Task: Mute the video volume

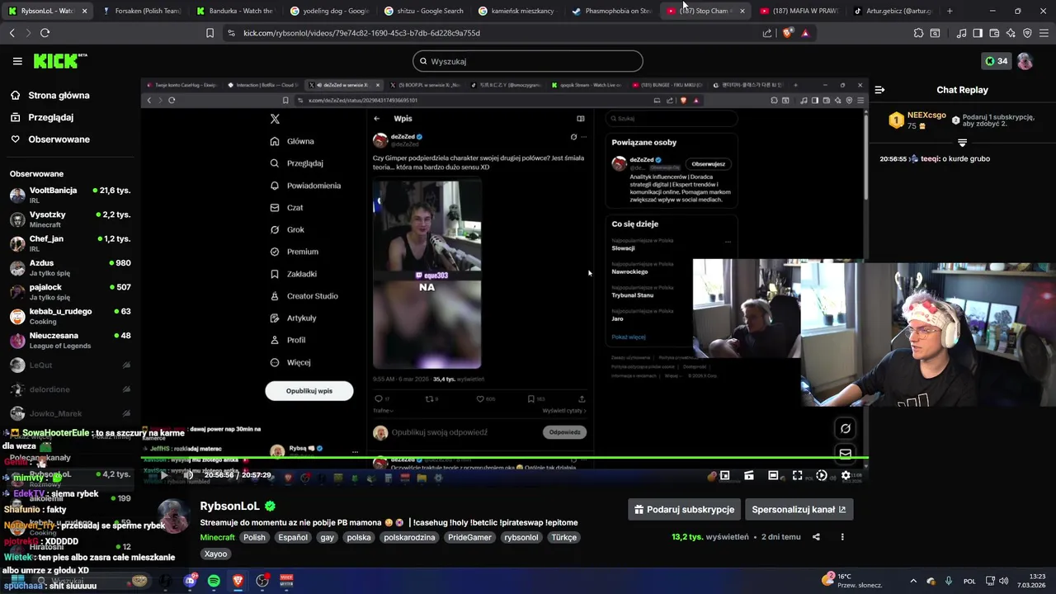Action: pyautogui.click(x=188, y=475)
